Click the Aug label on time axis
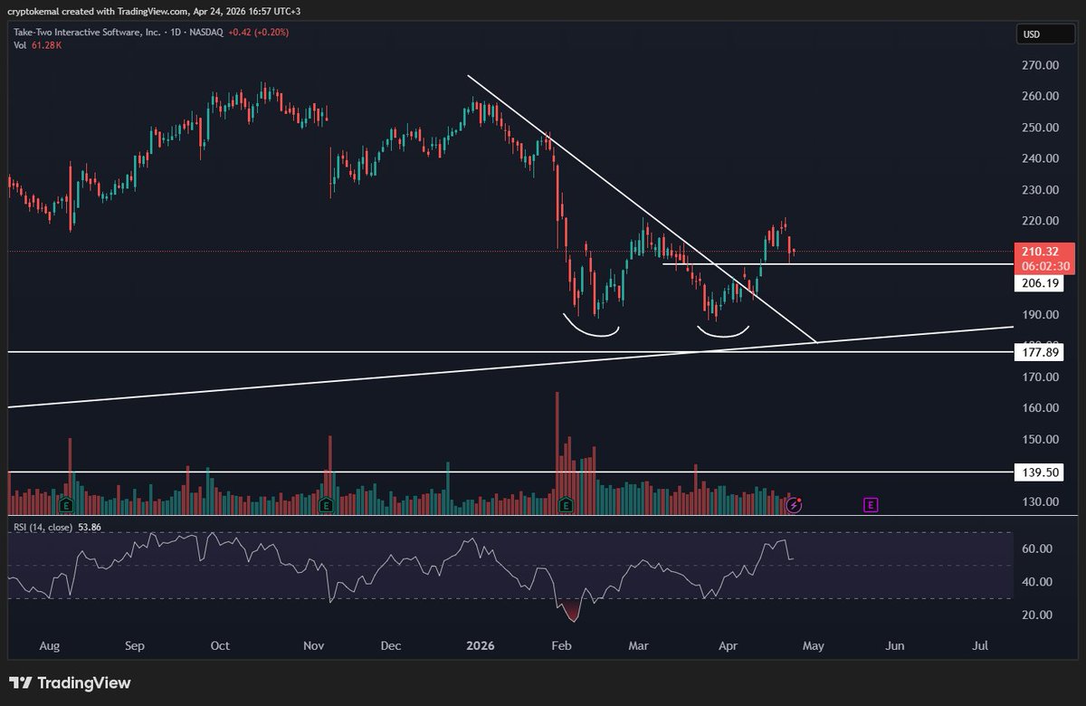Viewport: 1086px width, 706px height. (x=50, y=646)
